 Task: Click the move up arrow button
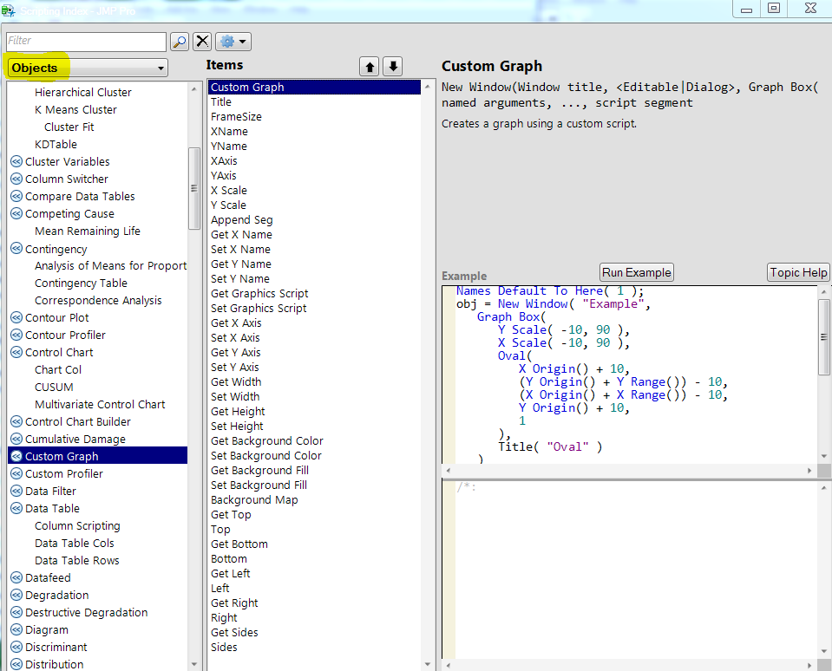pyautogui.click(x=370, y=67)
